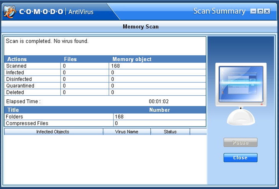Close the window with the X icon
The image size is (279, 189).
267,11
